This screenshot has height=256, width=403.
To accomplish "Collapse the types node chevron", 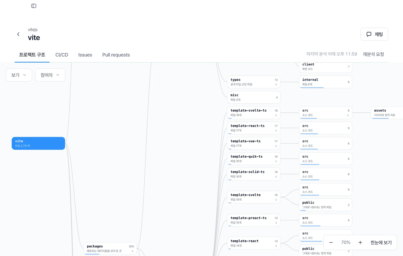I will pos(276,84).
